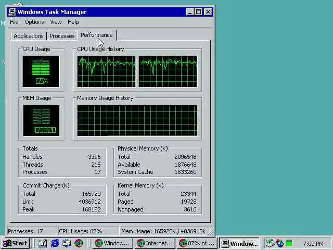This screenshot has width=333, height=250.
Task: Click Commit Charge Limit 4036912
Action: tap(89, 202)
